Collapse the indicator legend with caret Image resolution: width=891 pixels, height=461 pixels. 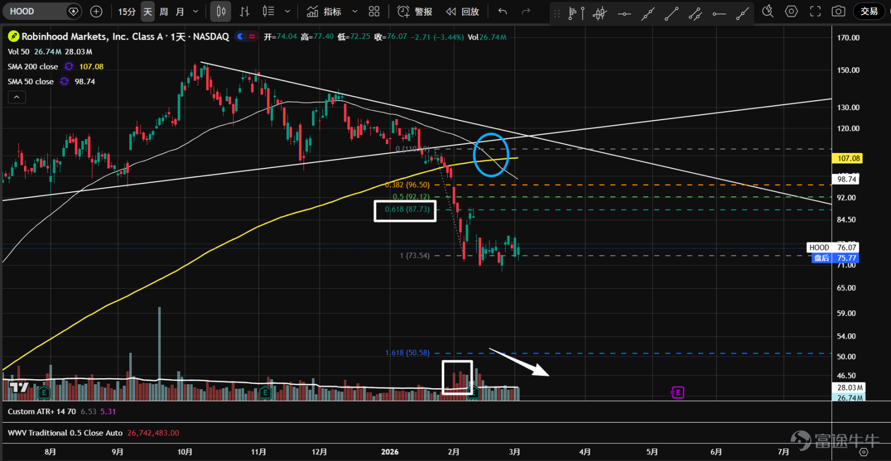coord(17,97)
